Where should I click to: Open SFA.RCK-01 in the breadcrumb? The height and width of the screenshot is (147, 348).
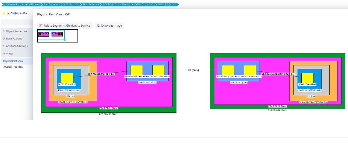pyautogui.click(x=110, y=5)
